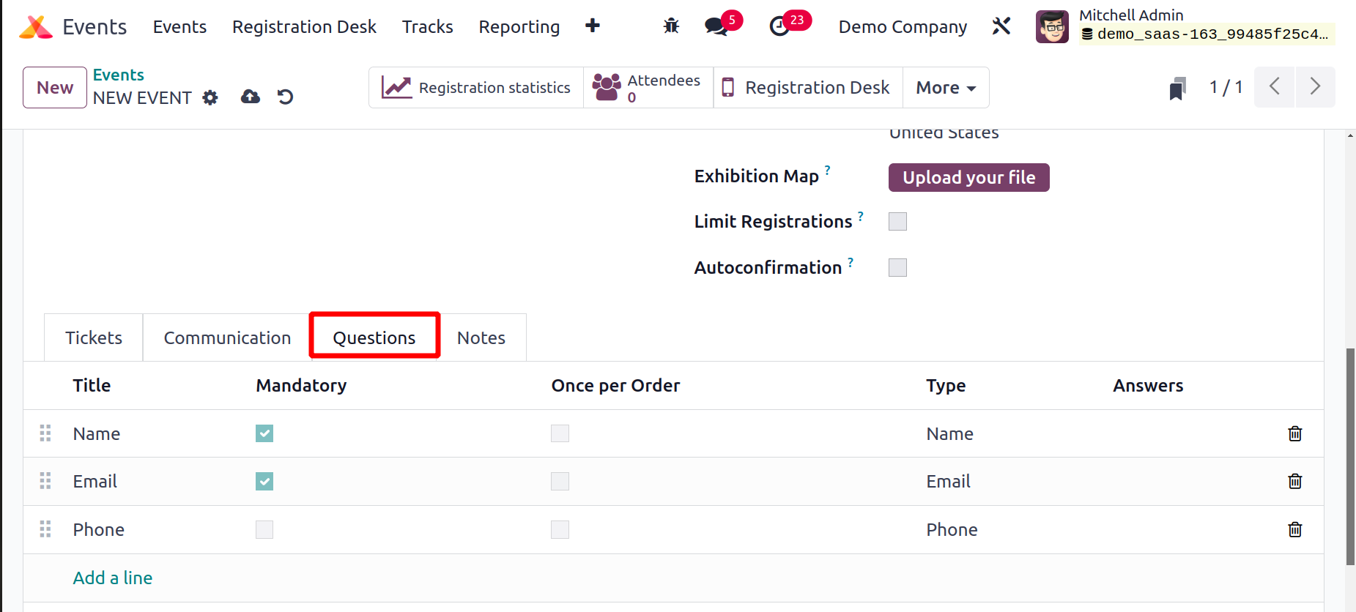Click the wrench tools icon
The image size is (1356, 612).
1001,26
